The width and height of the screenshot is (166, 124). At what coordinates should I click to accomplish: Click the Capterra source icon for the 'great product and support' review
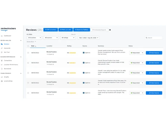coord(84,53)
